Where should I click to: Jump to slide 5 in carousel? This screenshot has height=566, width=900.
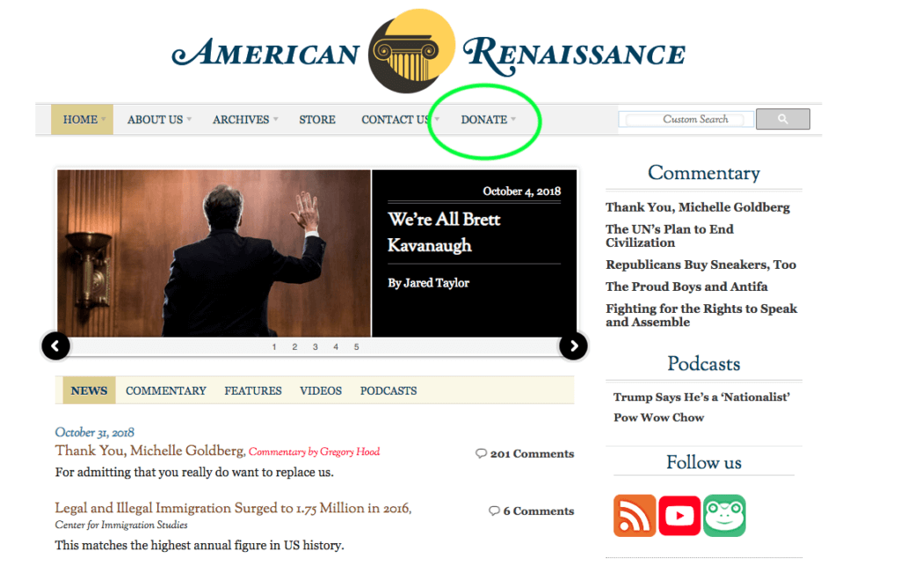coord(357,346)
